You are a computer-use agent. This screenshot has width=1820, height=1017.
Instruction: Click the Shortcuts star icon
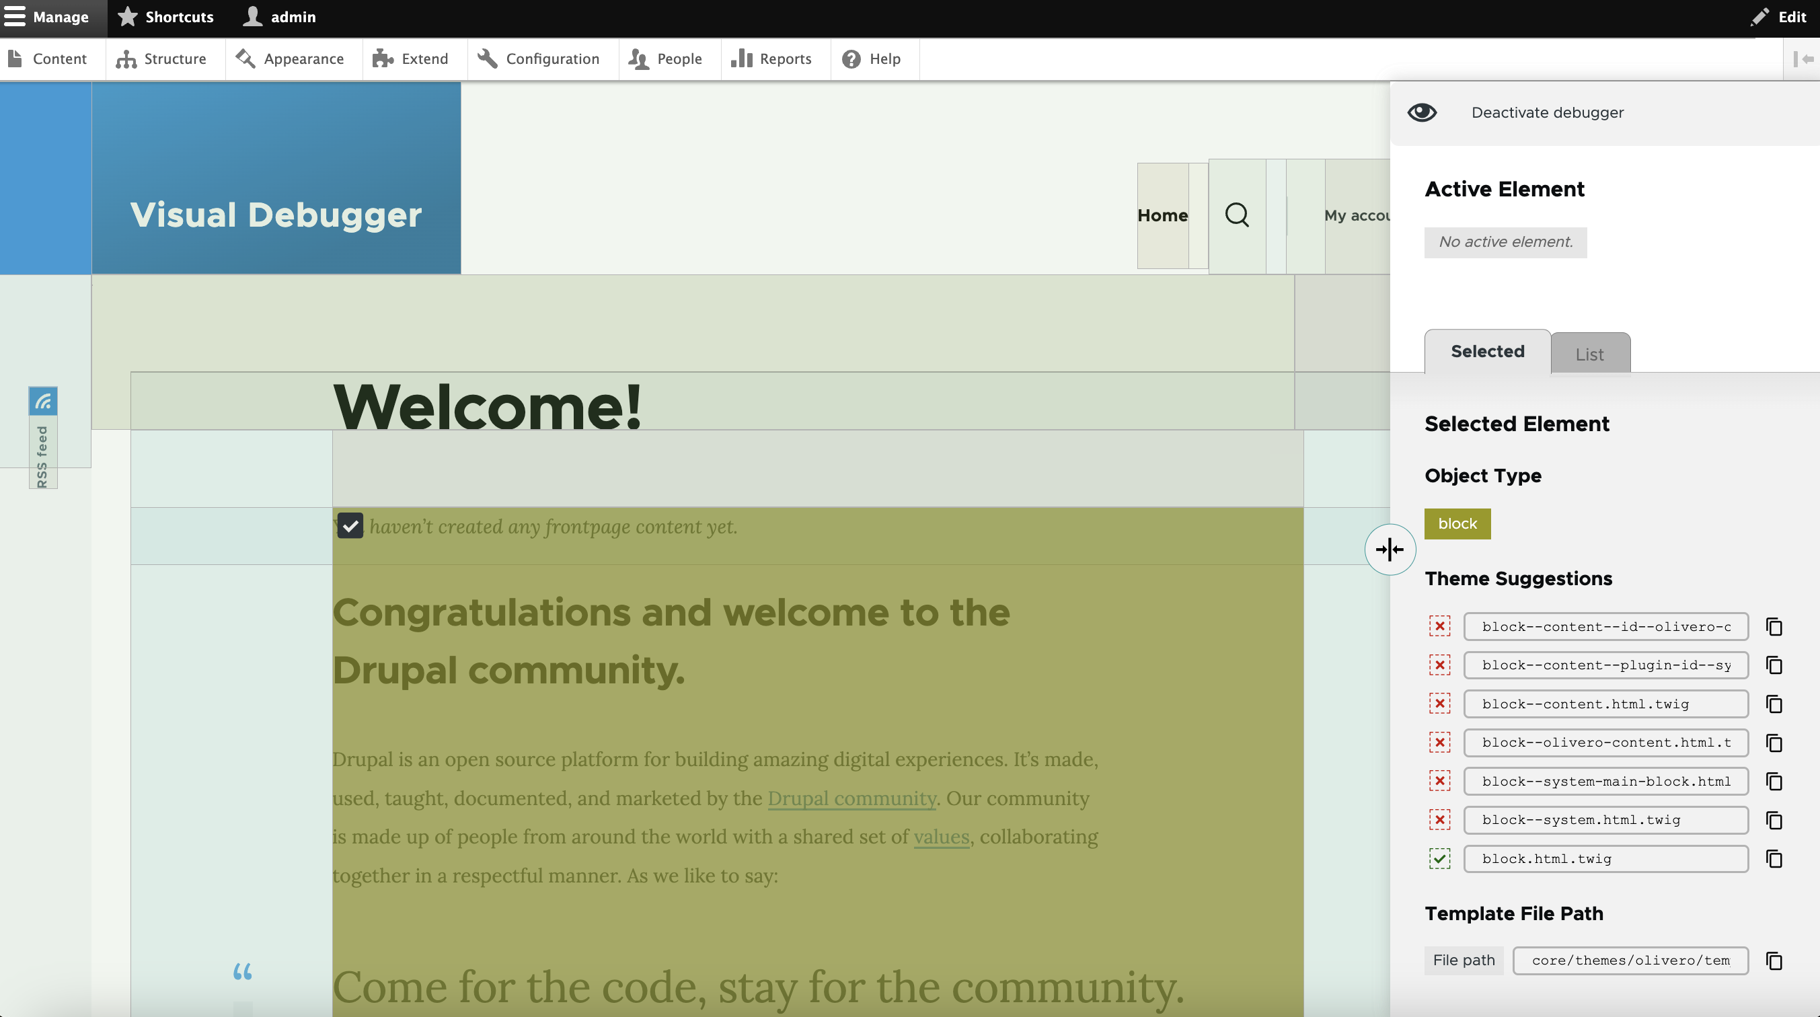127,16
